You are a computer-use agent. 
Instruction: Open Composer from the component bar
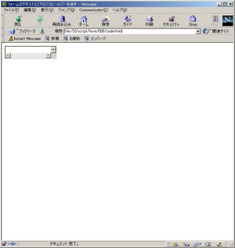click(x=219, y=244)
